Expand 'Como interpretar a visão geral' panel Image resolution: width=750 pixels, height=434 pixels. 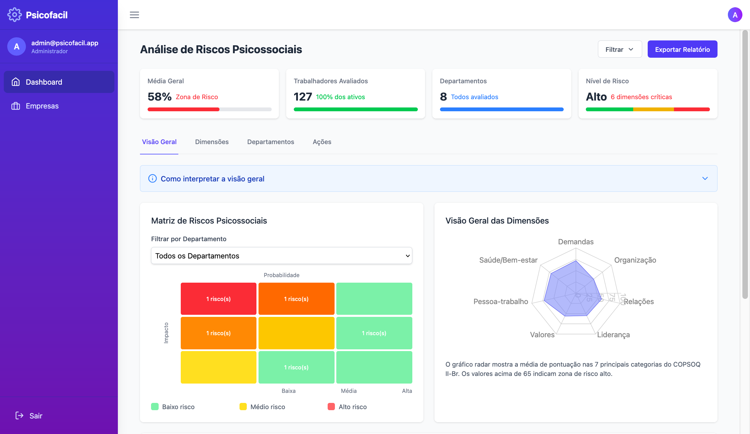705,178
